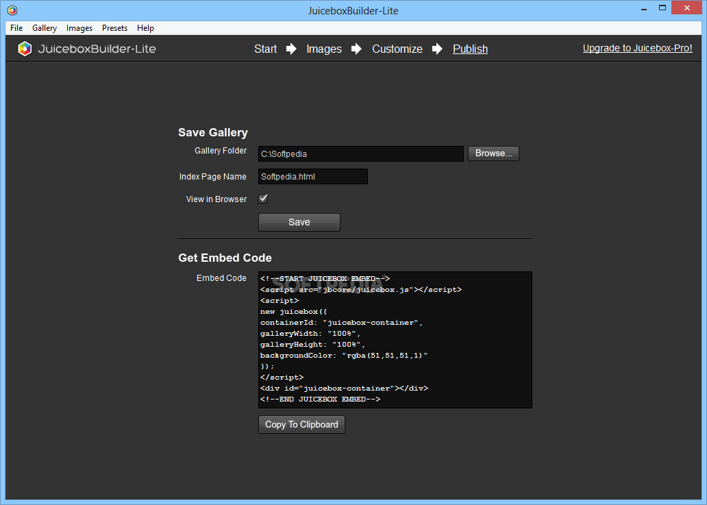Click the 'Gallery Folder' label
Screen dimensions: 707x505
[221, 151]
